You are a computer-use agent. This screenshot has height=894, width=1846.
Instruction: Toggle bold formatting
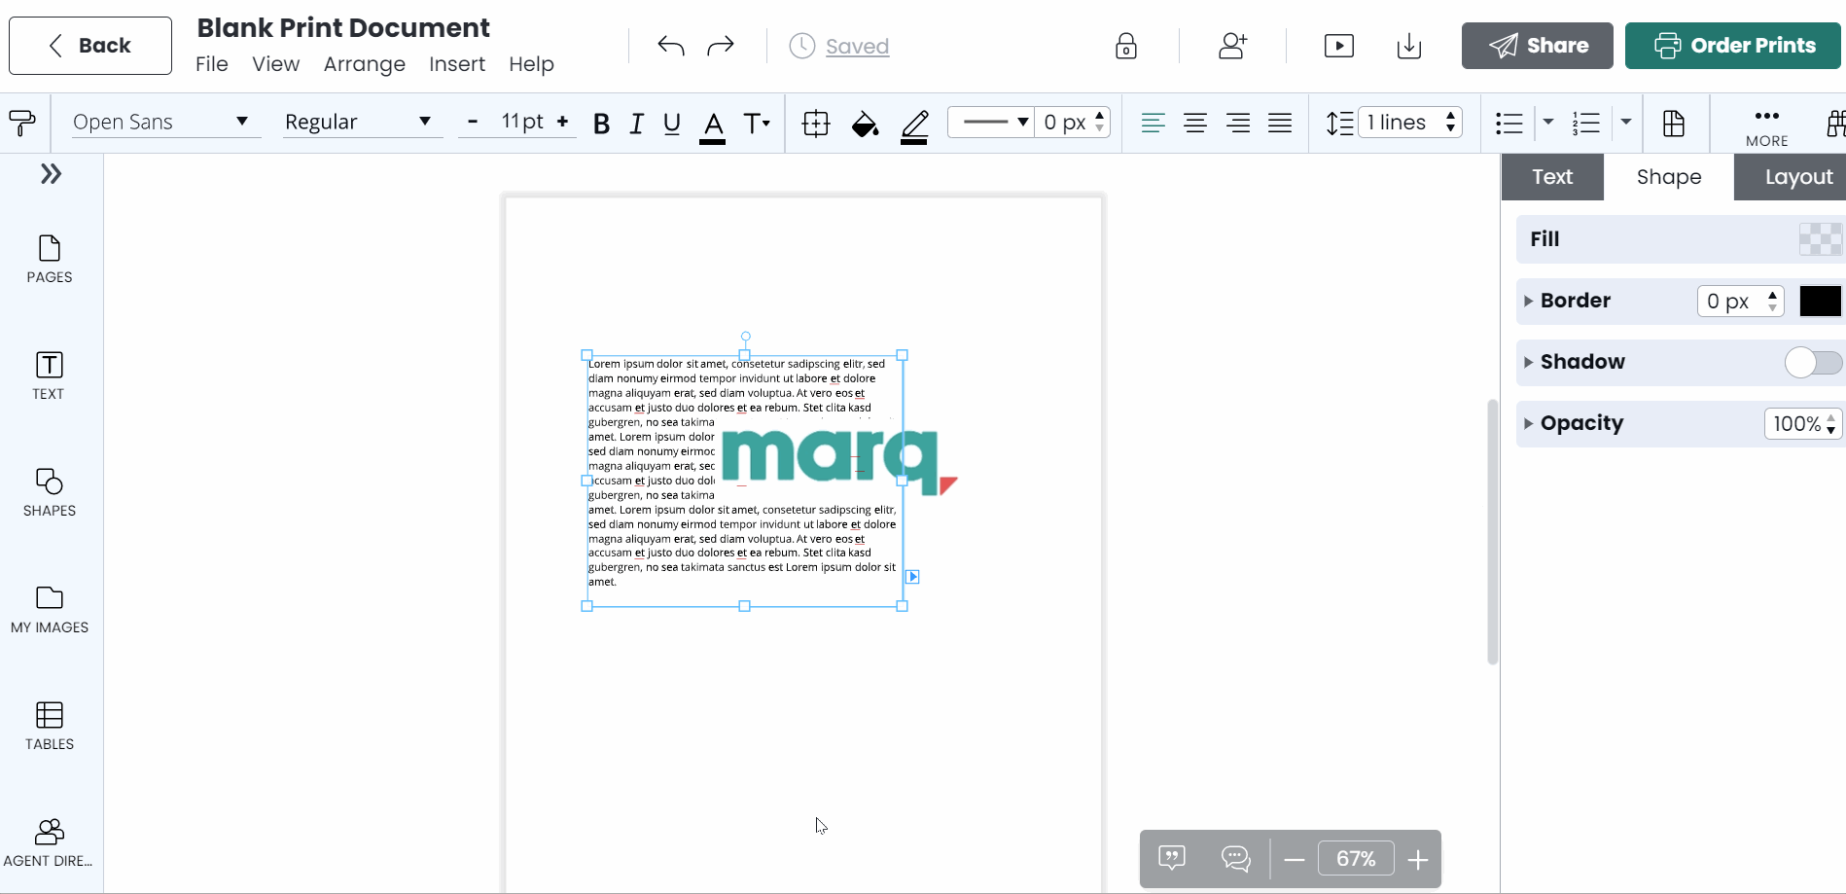click(x=601, y=124)
